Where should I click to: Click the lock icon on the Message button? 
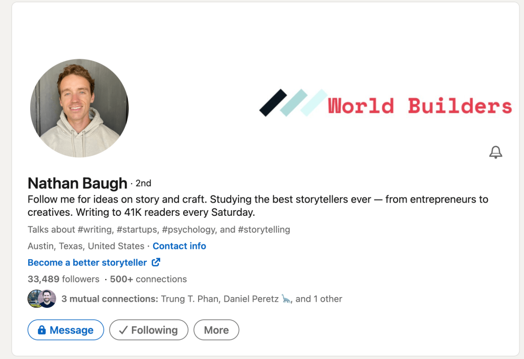coord(41,330)
